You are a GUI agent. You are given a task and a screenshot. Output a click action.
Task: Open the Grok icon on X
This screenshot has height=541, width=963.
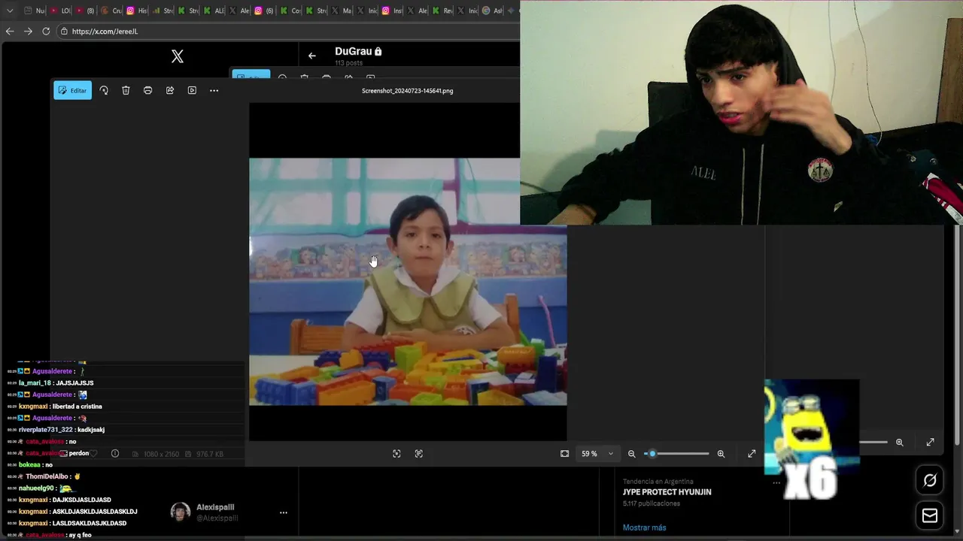click(x=930, y=480)
